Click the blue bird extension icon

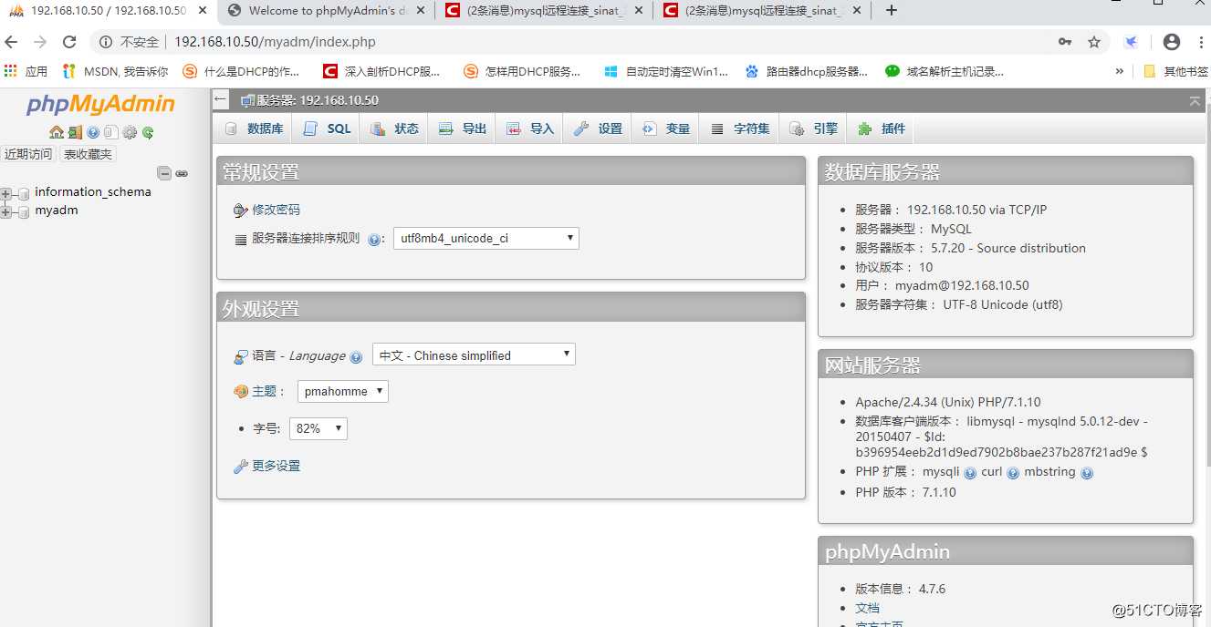[x=1131, y=42]
